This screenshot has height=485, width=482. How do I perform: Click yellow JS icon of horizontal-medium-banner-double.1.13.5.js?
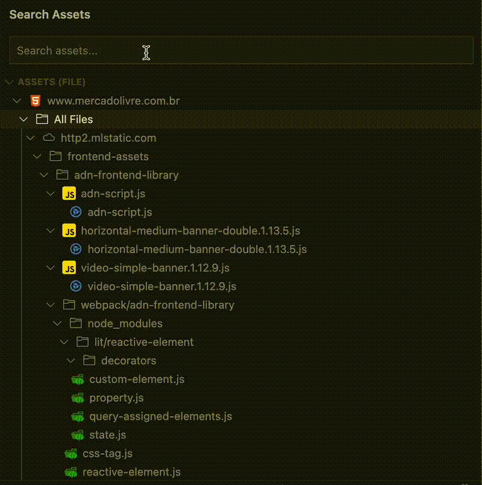[x=69, y=231]
